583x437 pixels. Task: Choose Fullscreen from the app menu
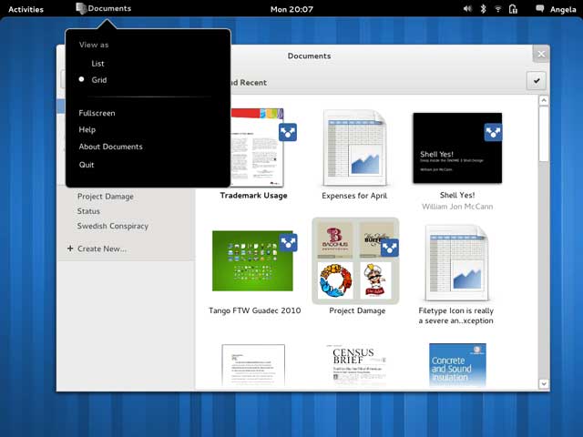pos(97,113)
